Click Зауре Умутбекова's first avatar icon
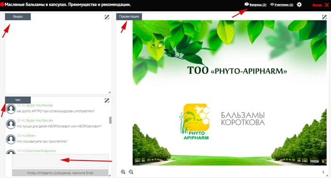This screenshot has width=331, height=178. tap(11, 109)
